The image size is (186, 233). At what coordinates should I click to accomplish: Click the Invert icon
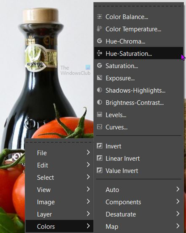(x=100, y=146)
